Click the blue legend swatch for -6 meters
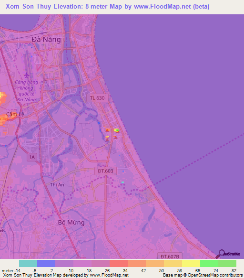Viewport: 244px width, 278px height. (x=46, y=264)
